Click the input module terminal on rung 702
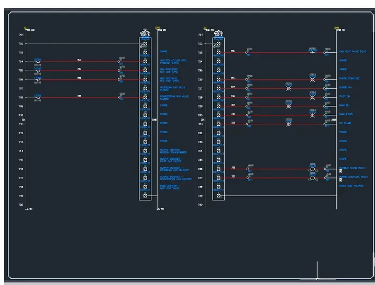Screen dimensions: 375x285 tap(145, 44)
